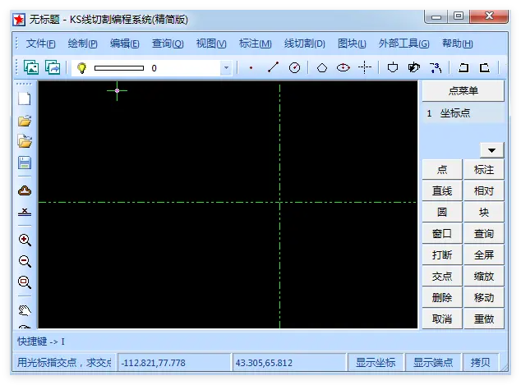Select the Zoom in magnifier tool
This screenshot has height=385, width=521.
pyautogui.click(x=25, y=241)
